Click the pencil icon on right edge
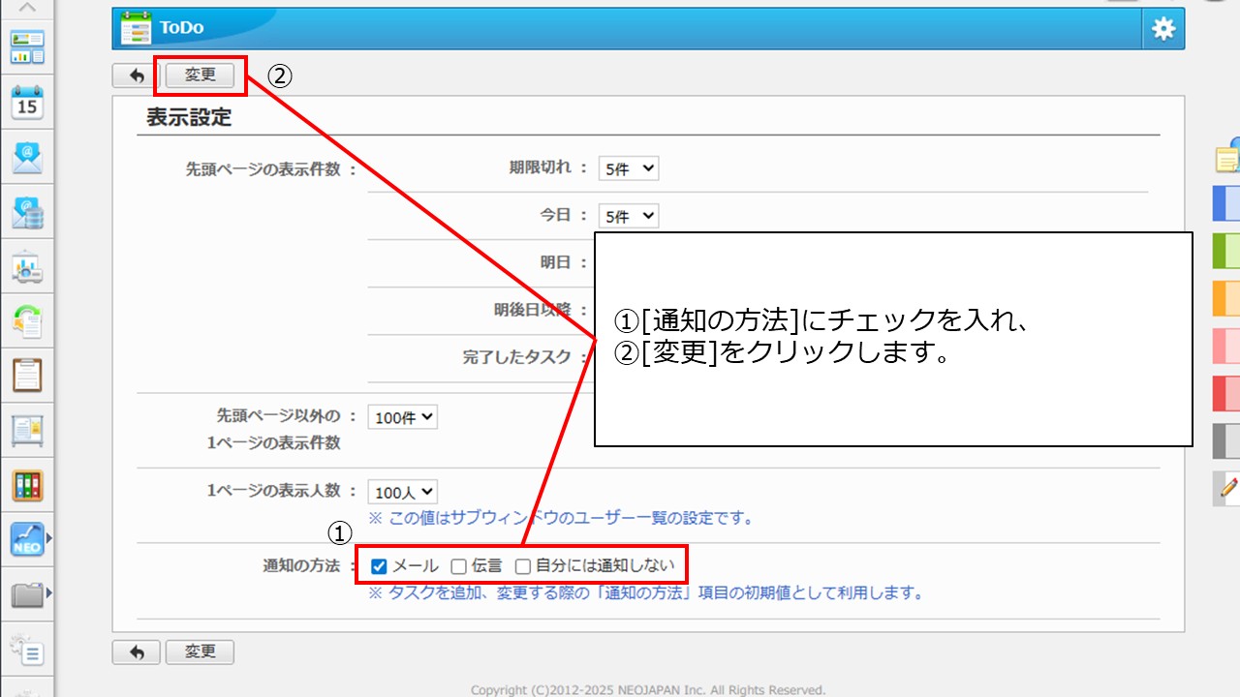Screen dimensions: 1240x697 point(1228,488)
